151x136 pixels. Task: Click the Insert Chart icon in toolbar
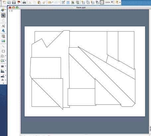point(73,2)
